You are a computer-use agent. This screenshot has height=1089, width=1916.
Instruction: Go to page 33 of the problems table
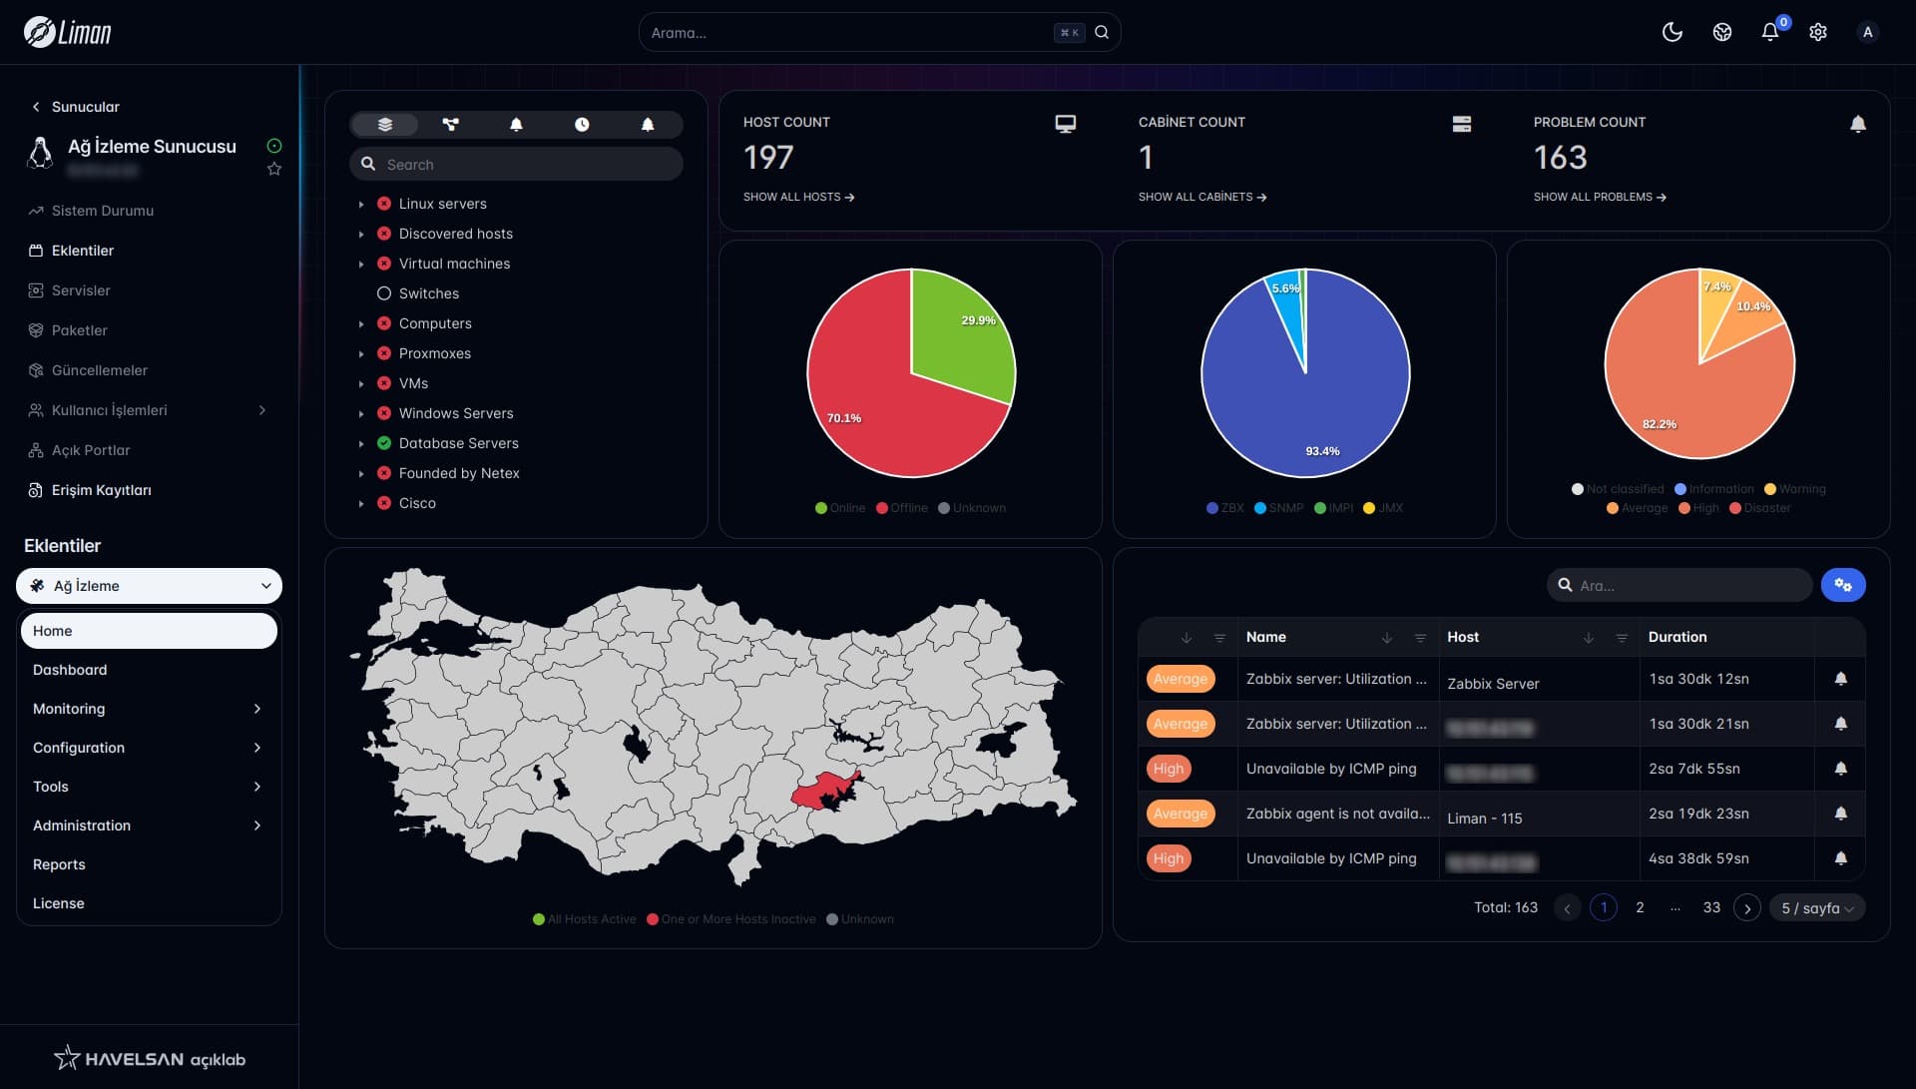[x=1712, y=907]
